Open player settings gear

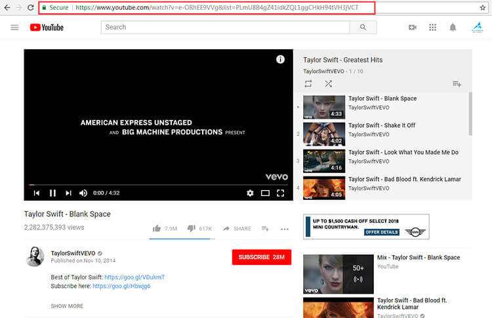click(x=250, y=193)
